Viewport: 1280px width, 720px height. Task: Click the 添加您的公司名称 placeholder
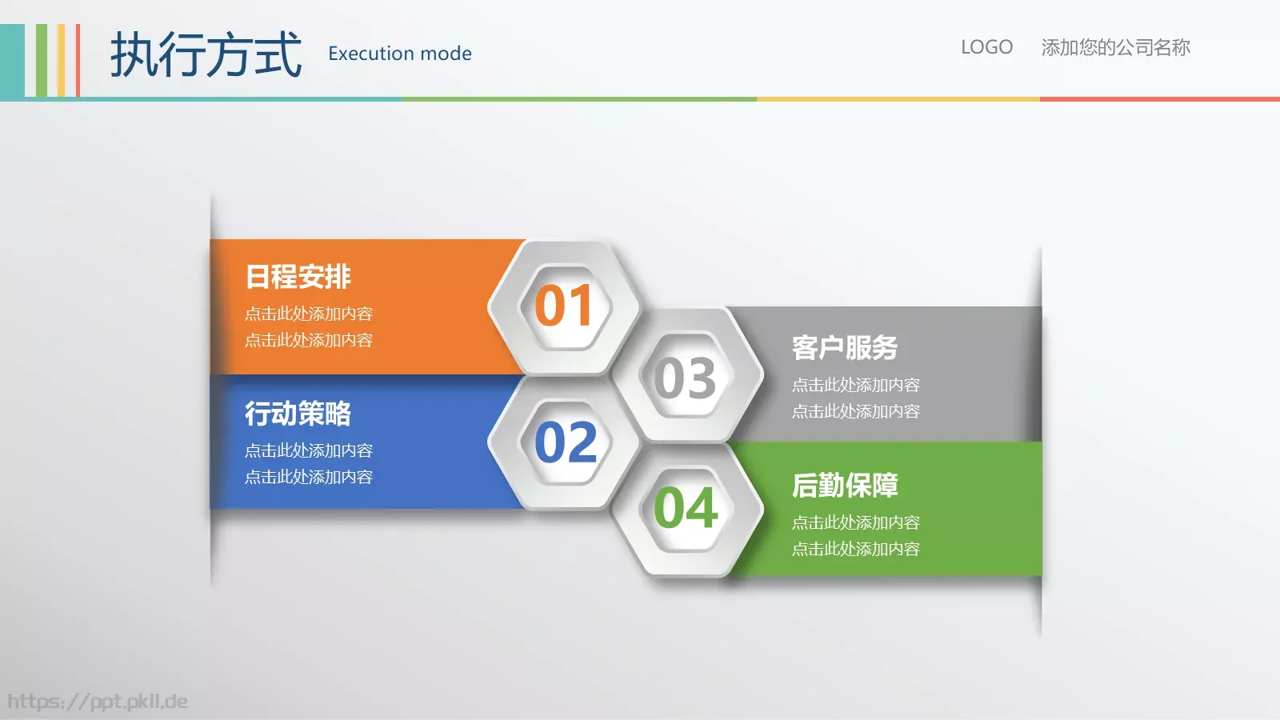(x=1115, y=47)
